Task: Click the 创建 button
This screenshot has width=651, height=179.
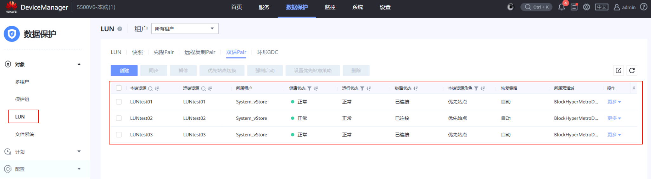Action: 124,70
